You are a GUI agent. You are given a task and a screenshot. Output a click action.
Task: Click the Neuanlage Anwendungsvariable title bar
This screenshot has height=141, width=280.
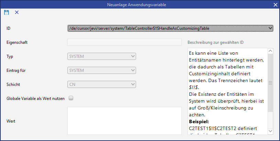coord(139,5)
